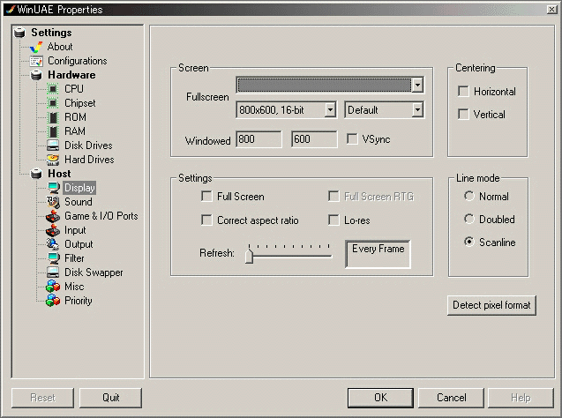Viewport: 562px width, 418px height.
Task: Click the Game & I/O Ports joystick icon
Action: click(x=52, y=216)
